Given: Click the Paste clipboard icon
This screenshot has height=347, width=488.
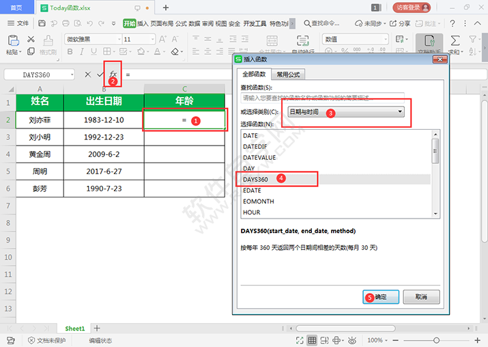Looking at the screenshot, I should 14,40.
